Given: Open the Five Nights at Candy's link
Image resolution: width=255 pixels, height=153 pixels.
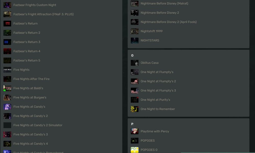Looking at the screenshot, I should point(29,107).
